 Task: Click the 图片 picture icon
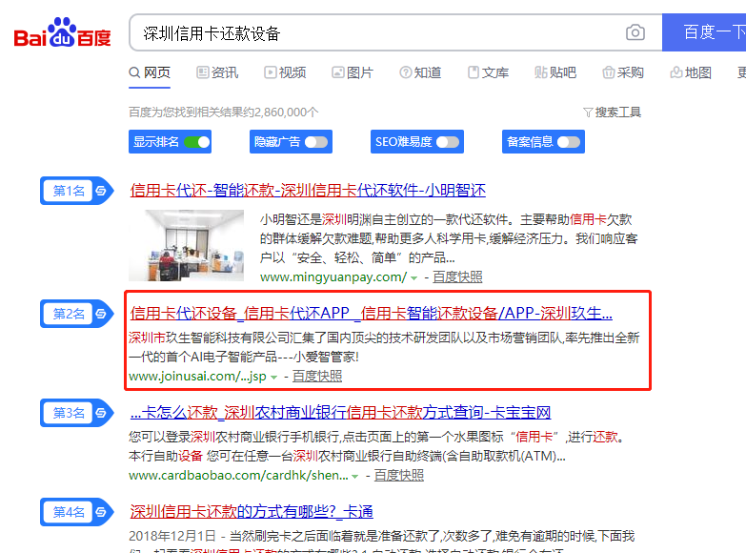[x=338, y=72]
